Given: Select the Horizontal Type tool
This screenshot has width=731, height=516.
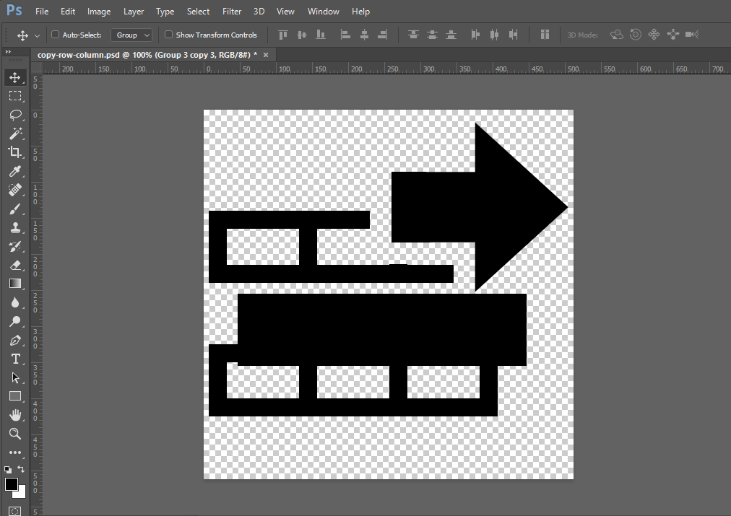Looking at the screenshot, I should pos(15,359).
